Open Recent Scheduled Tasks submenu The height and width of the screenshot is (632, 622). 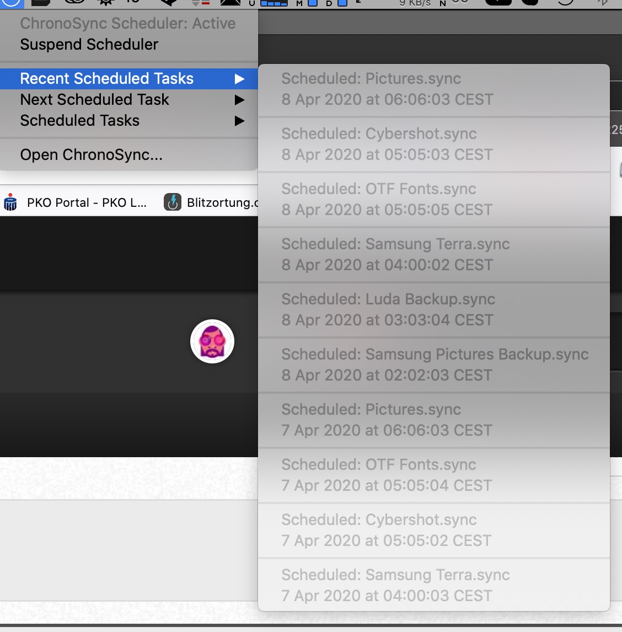coord(129,79)
